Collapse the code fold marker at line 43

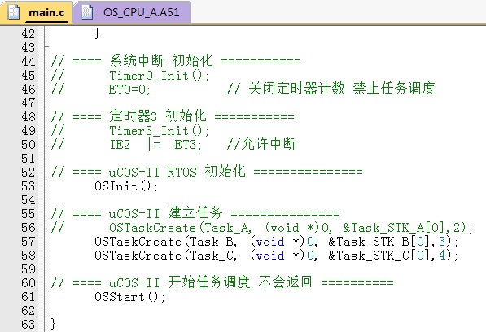[46, 47]
